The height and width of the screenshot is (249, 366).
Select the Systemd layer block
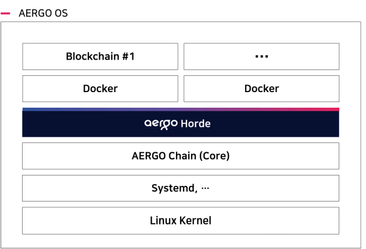181,188
